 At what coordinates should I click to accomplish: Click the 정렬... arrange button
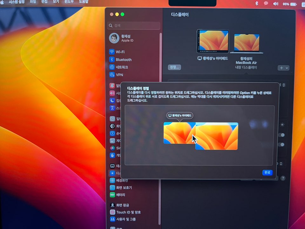click(x=174, y=67)
